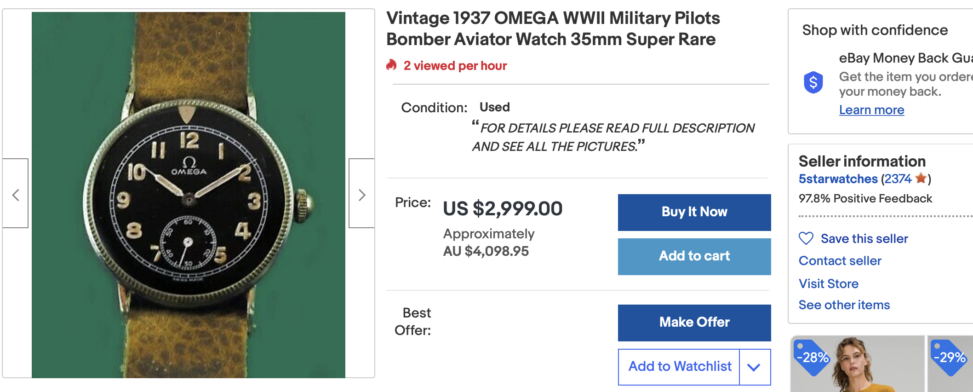Click the -28% discount tag icon
Image resolution: width=973 pixels, height=392 pixels.
(x=812, y=357)
